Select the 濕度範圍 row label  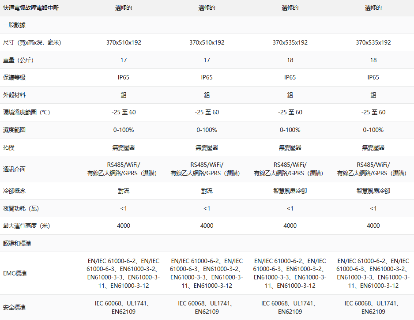click(14, 130)
